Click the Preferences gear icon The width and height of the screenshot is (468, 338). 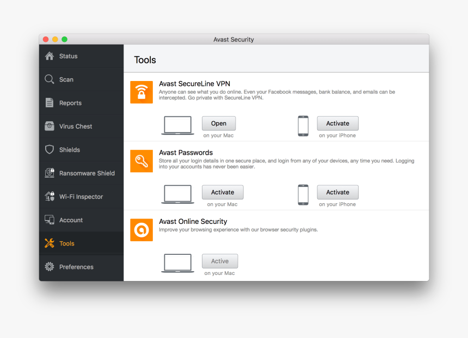[x=49, y=266]
